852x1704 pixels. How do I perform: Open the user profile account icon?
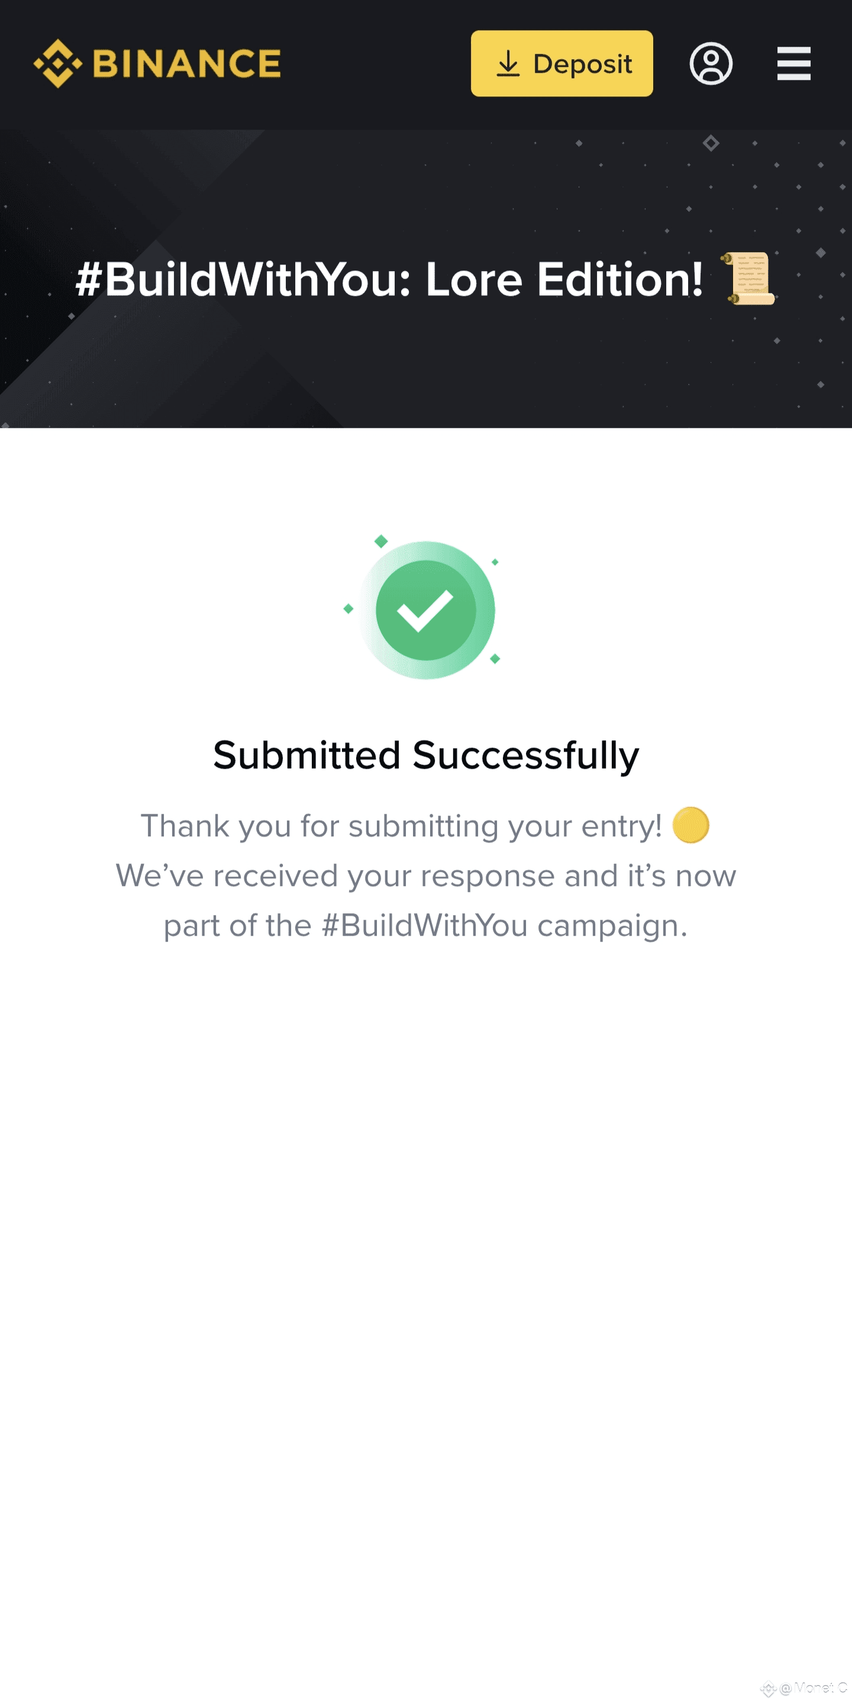(x=711, y=63)
